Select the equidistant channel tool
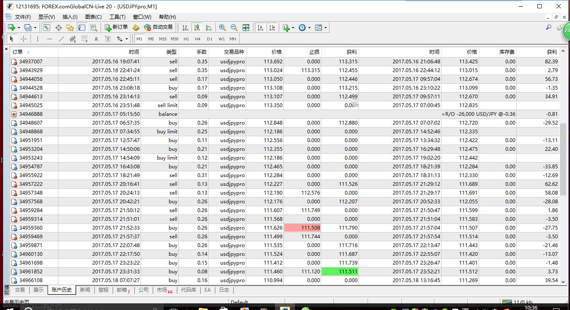The image size is (570, 310). 73,39
